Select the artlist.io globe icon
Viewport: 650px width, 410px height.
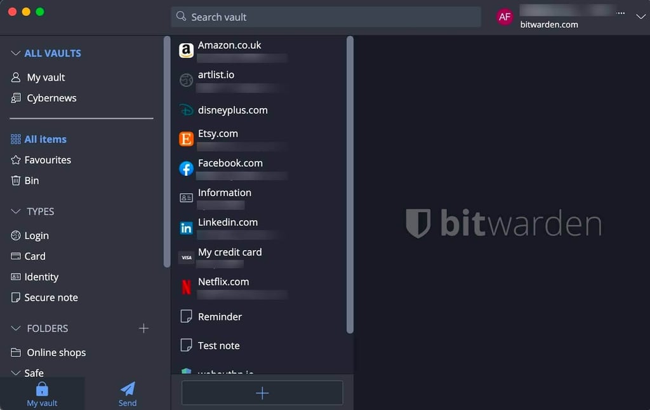click(x=186, y=80)
